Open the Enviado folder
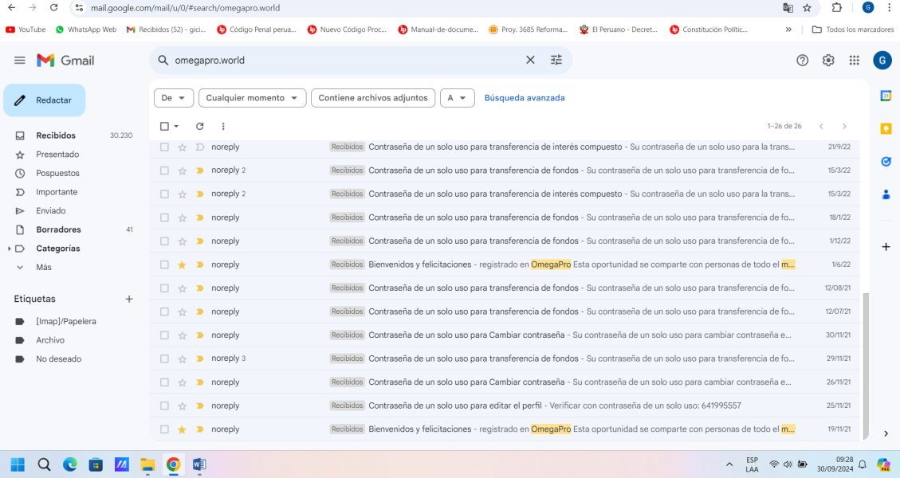The image size is (900, 478). (50, 211)
